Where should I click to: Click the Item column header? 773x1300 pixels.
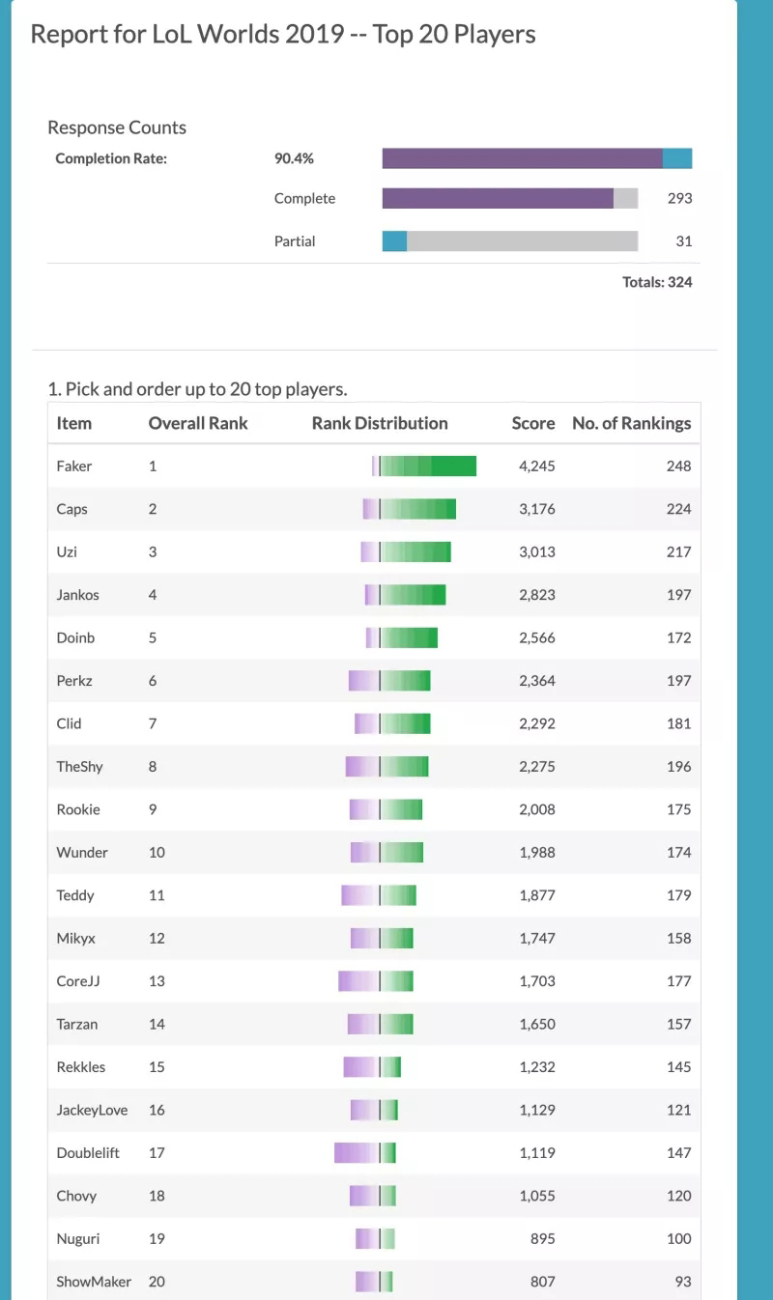coord(74,423)
